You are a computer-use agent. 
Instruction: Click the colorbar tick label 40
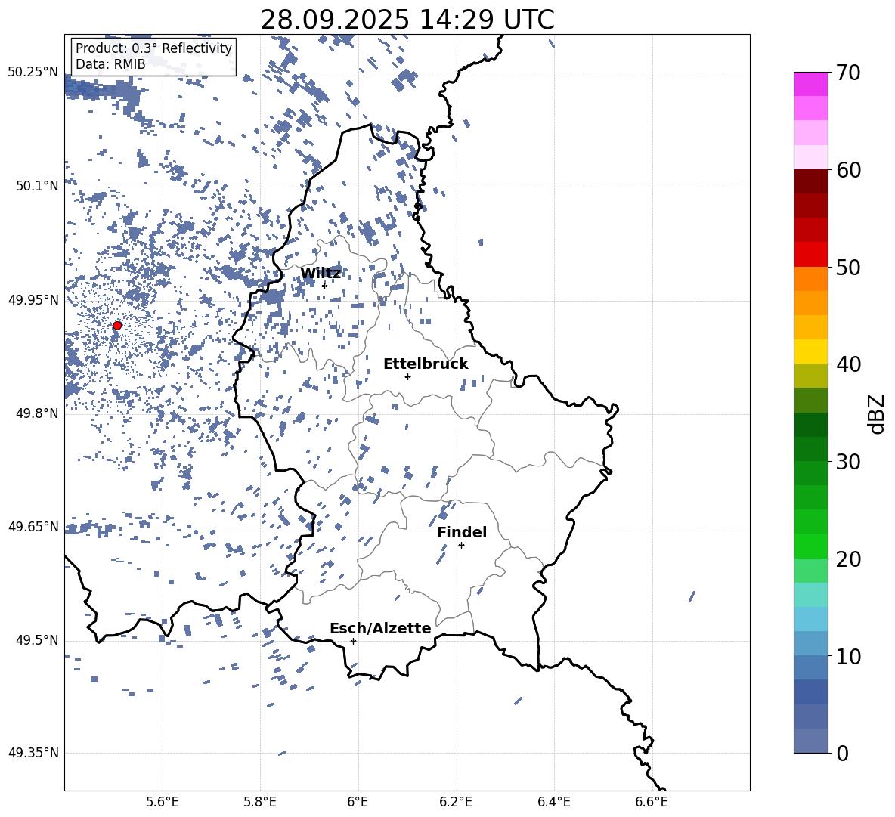849,364
